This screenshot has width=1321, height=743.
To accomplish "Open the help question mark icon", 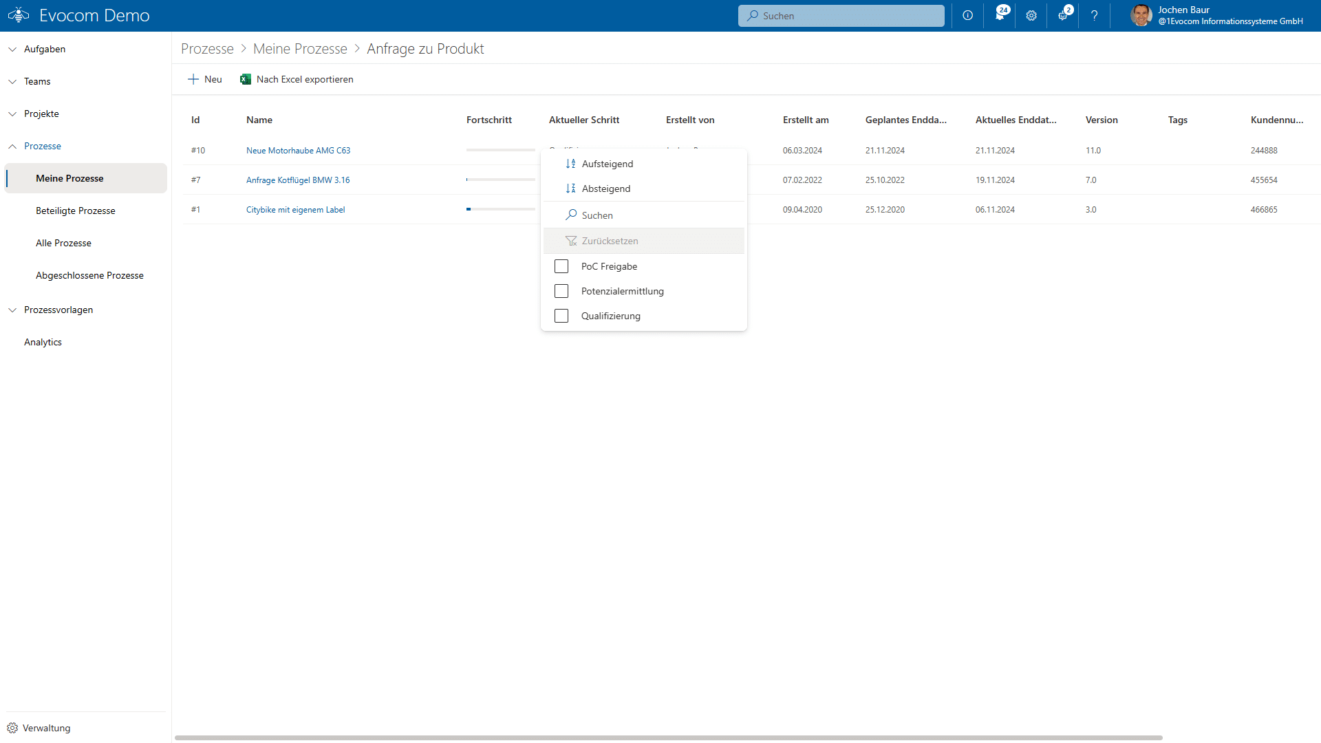I will point(1095,15).
